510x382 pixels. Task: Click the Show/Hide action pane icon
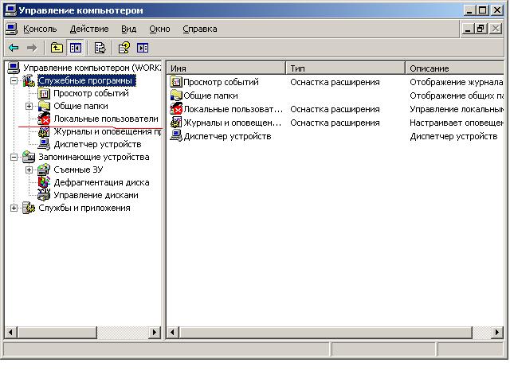click(x=143, y=48)
